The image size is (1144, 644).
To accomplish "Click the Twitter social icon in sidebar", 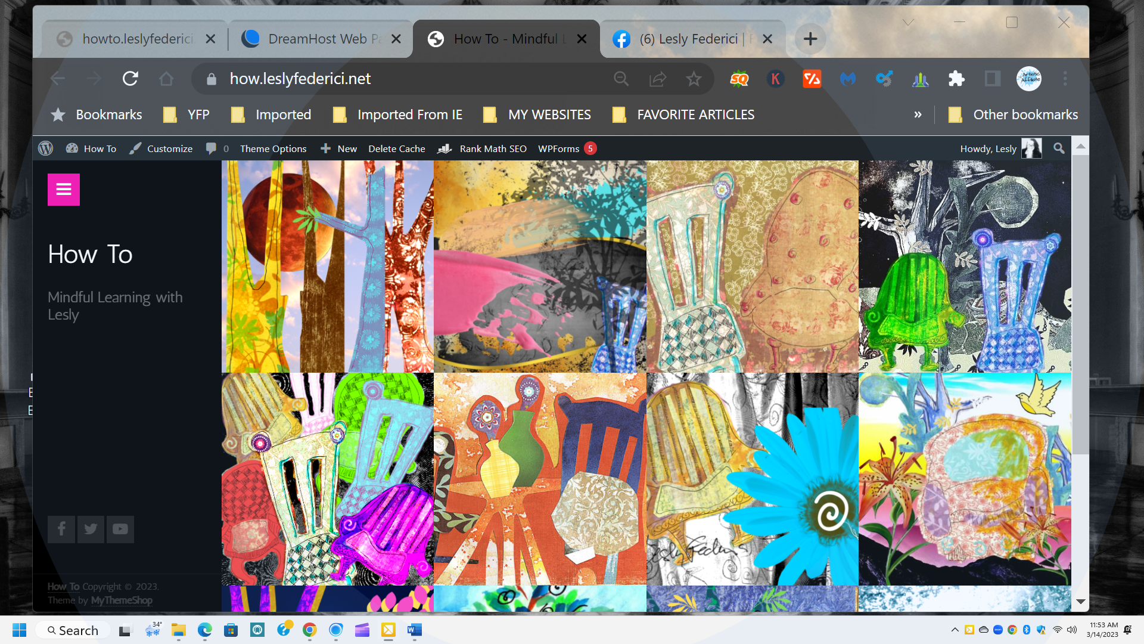I will tap(91, 529).
